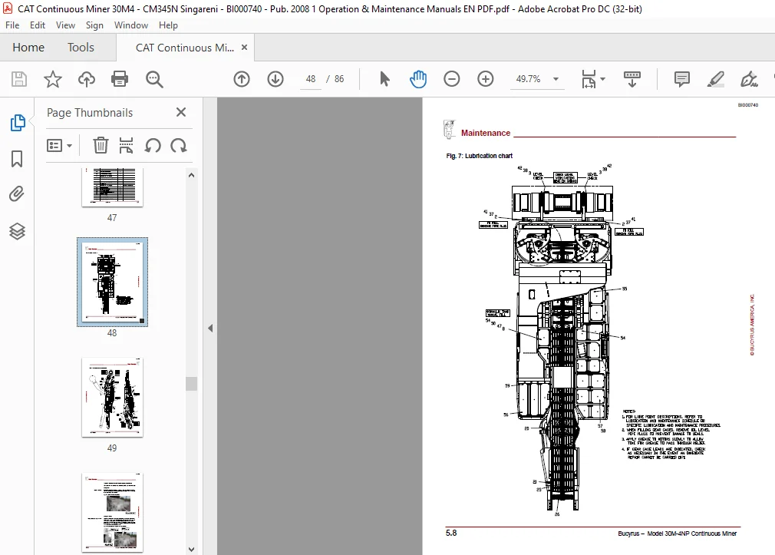Go to the previous page with the up arrow
Image resolution: width=775 pixels, height=555 pixels.
tap(242, 79)
